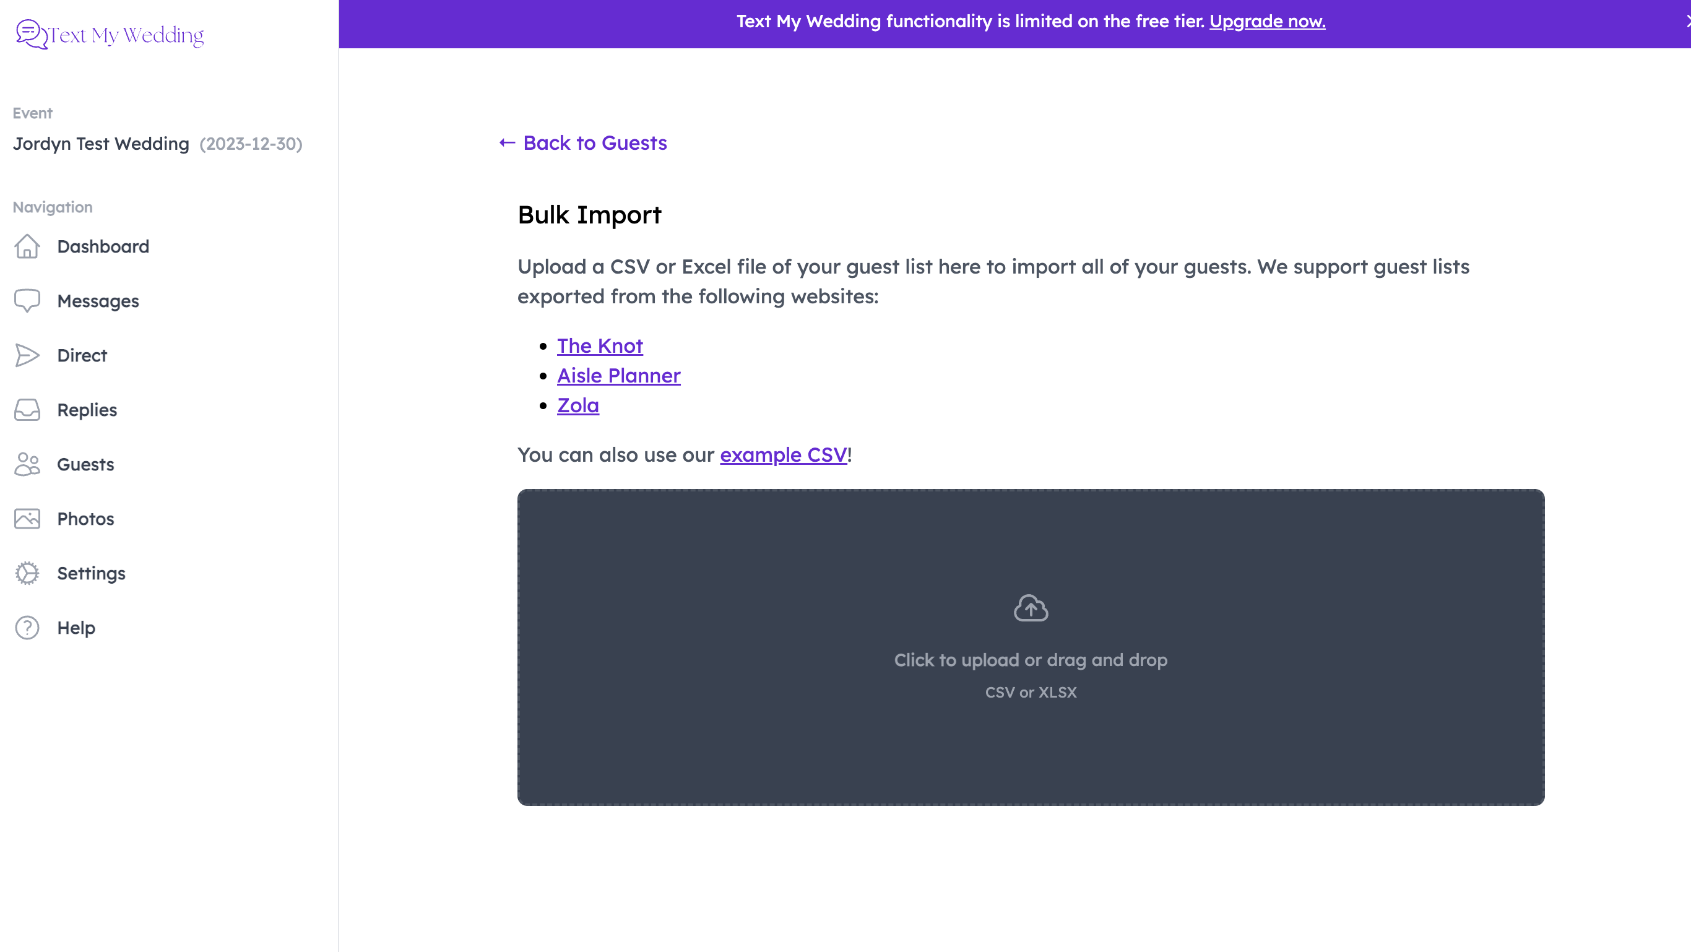Download the example CSV
The image size is (1691, 952).
pyautogui.click(x=783, y=455)
